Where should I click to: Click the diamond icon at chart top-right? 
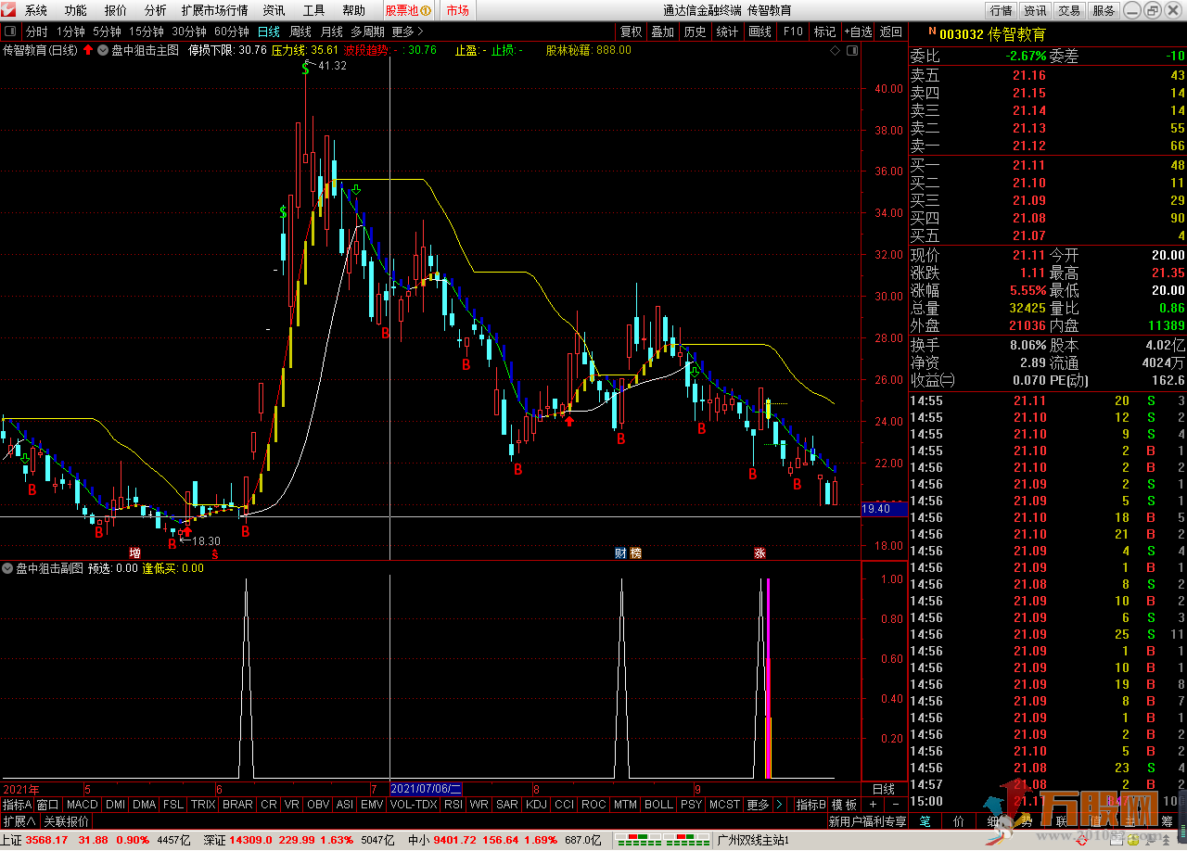(836, 50)
